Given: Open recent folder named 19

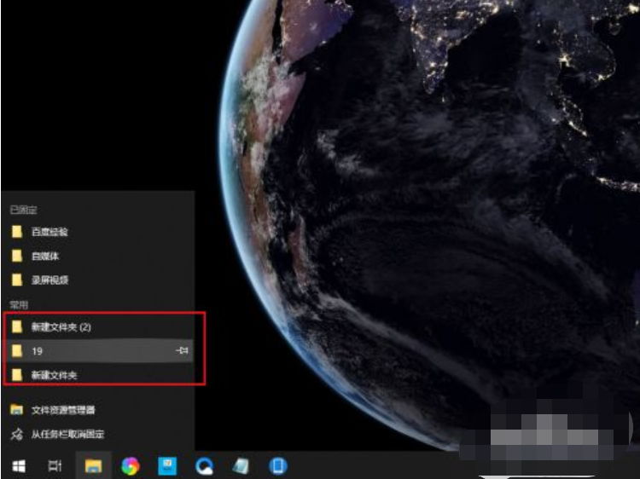Looking at the screenshot, I should [38, 350].
